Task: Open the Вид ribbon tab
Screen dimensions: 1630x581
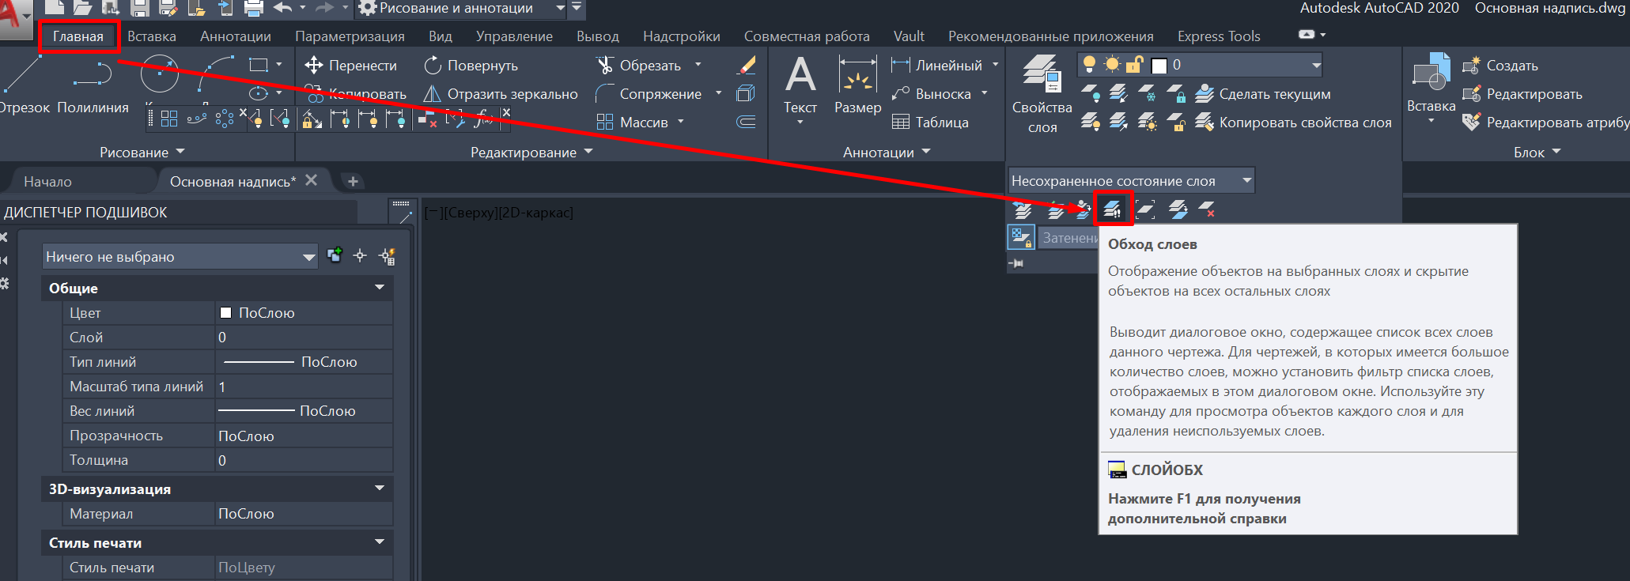Action: pyautogui.click(x=441, y=36)
